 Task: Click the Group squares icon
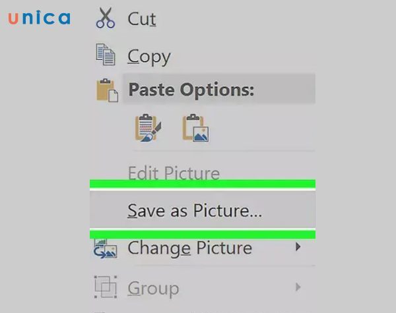coord(106,287)
